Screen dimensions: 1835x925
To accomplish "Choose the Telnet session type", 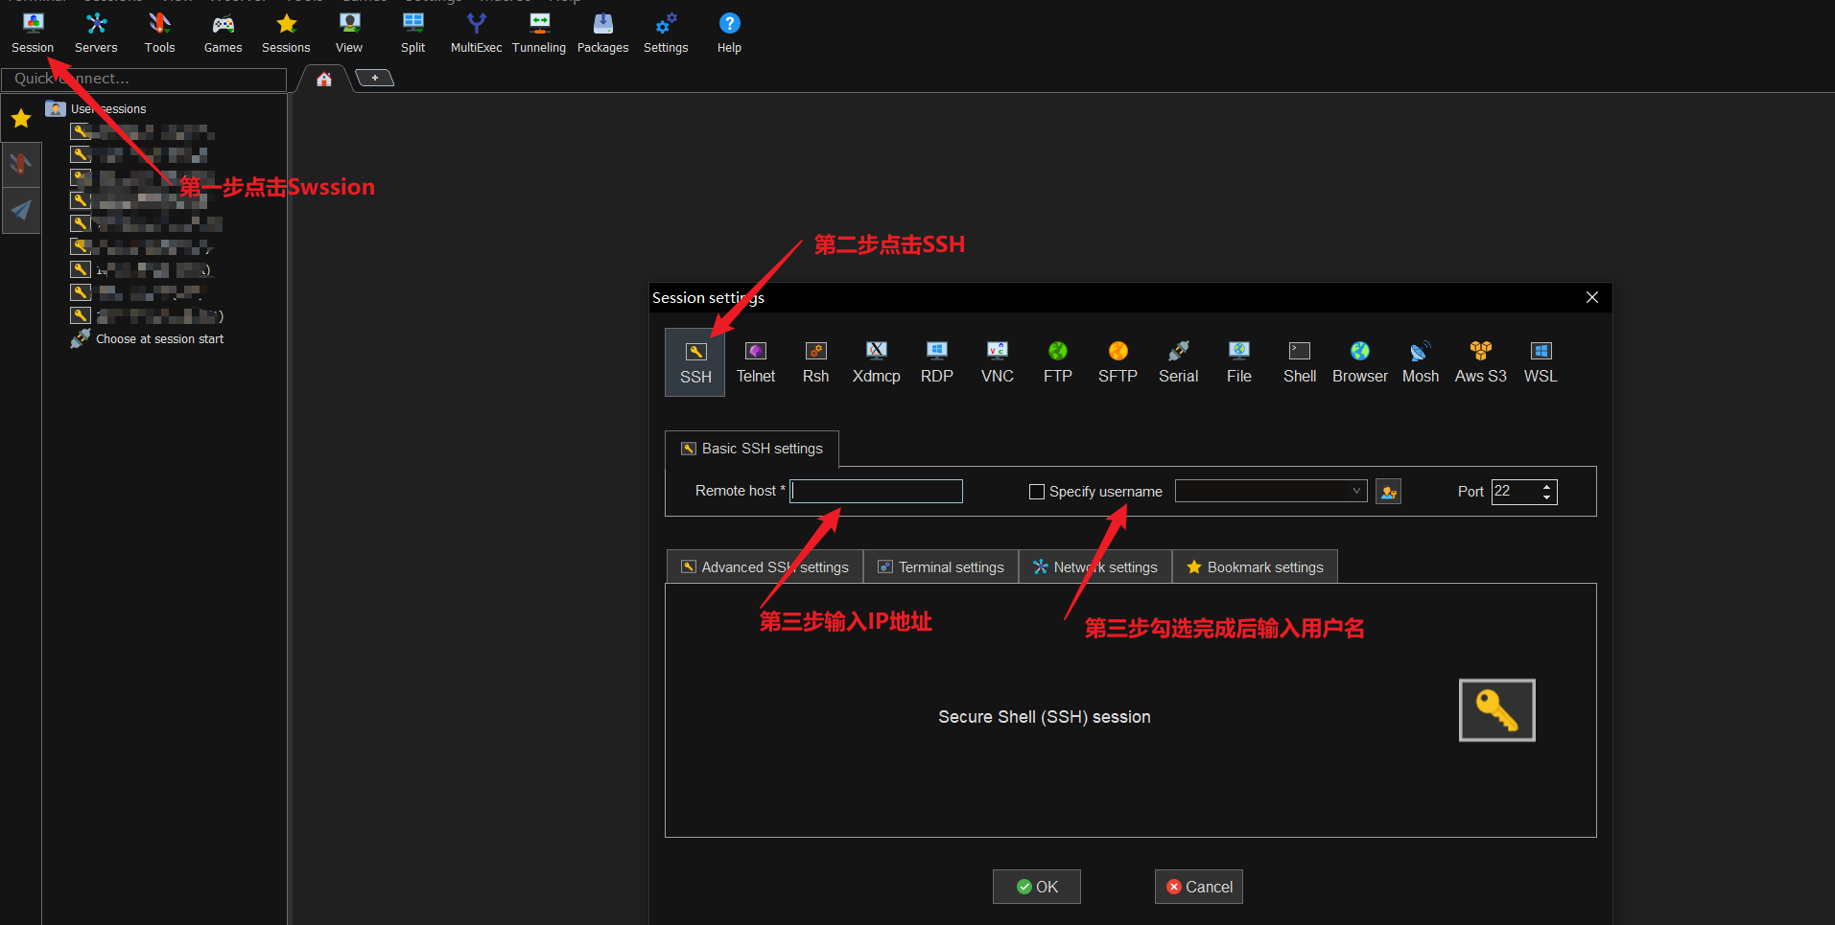I will pos(756,361).
